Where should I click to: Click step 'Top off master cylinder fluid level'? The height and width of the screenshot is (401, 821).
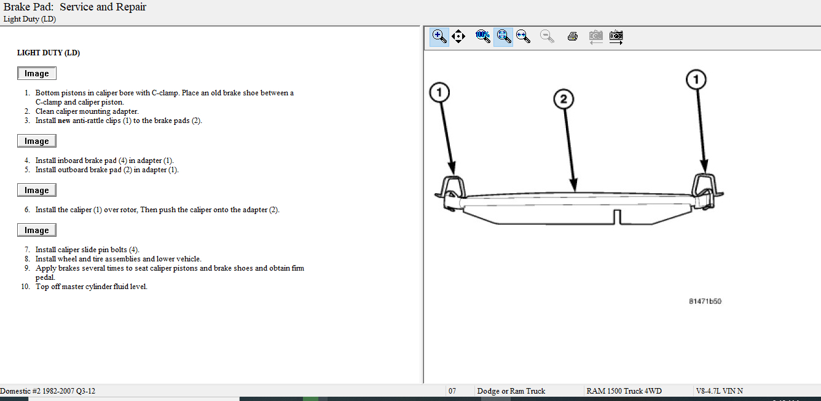click(92, 287)
